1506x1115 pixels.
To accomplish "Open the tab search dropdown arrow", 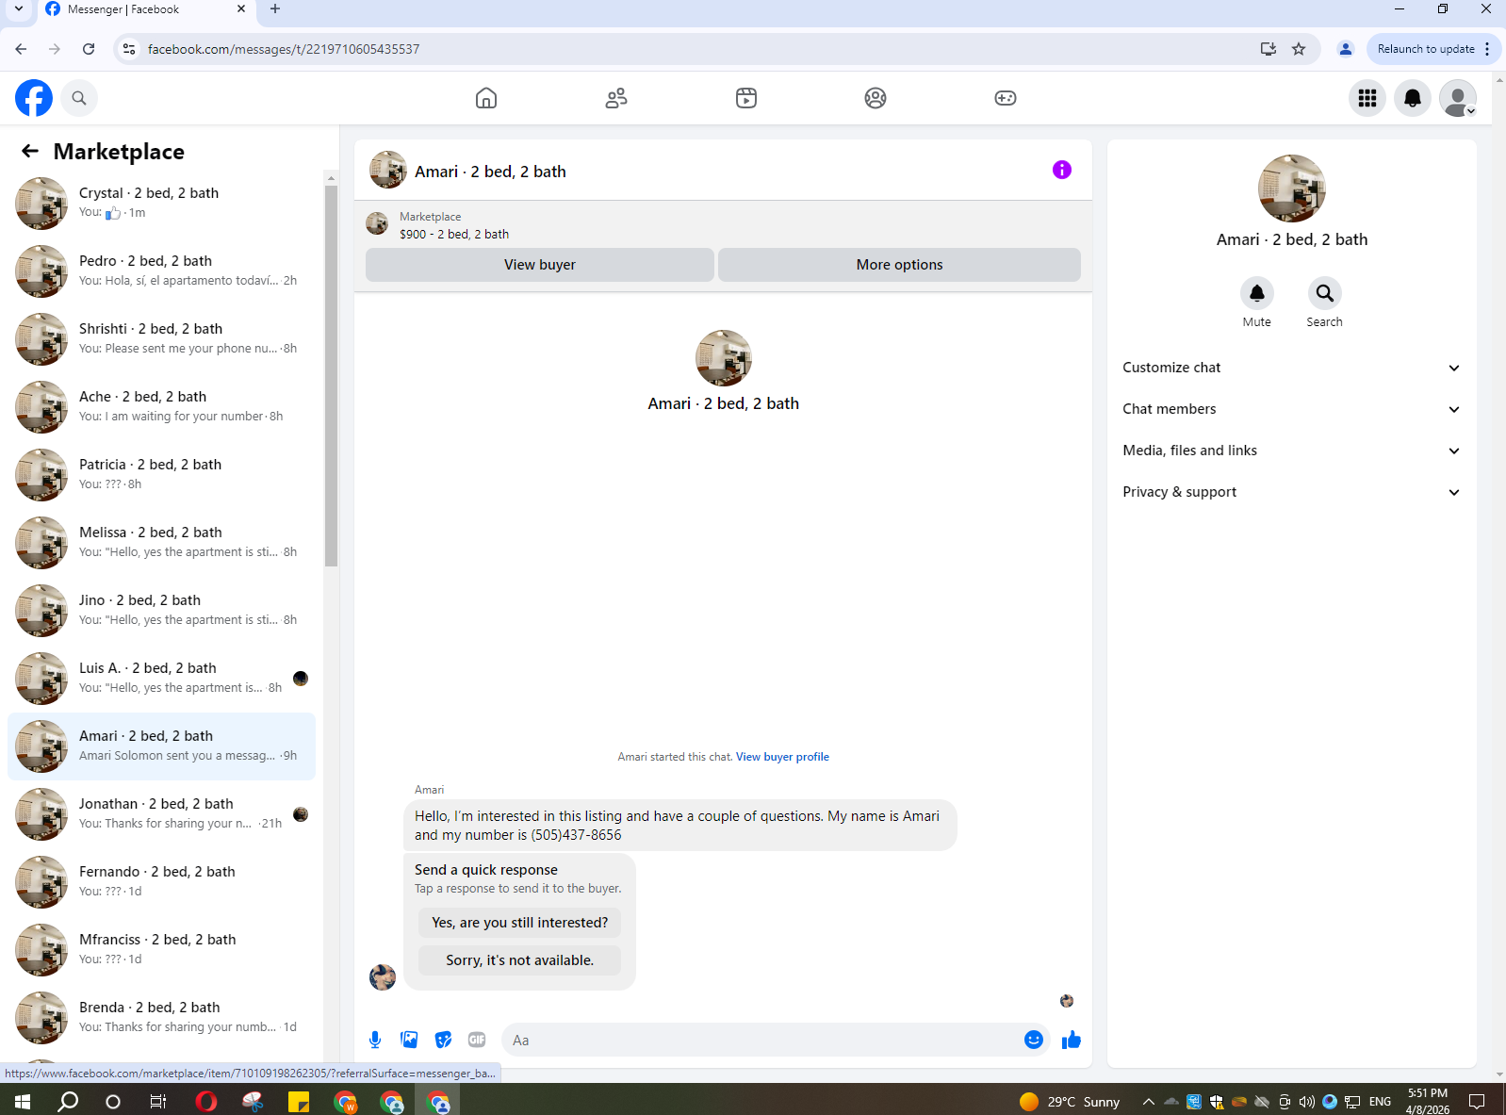I will [x=18, y=9].
